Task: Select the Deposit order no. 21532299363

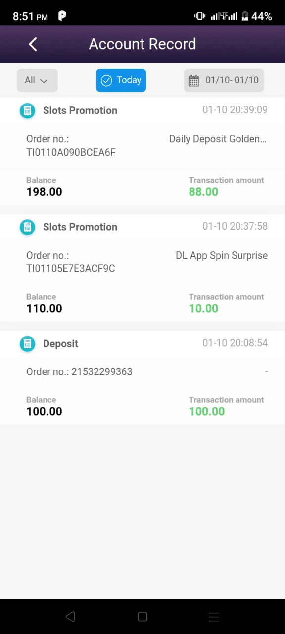Action: click(x=79, y=371)
